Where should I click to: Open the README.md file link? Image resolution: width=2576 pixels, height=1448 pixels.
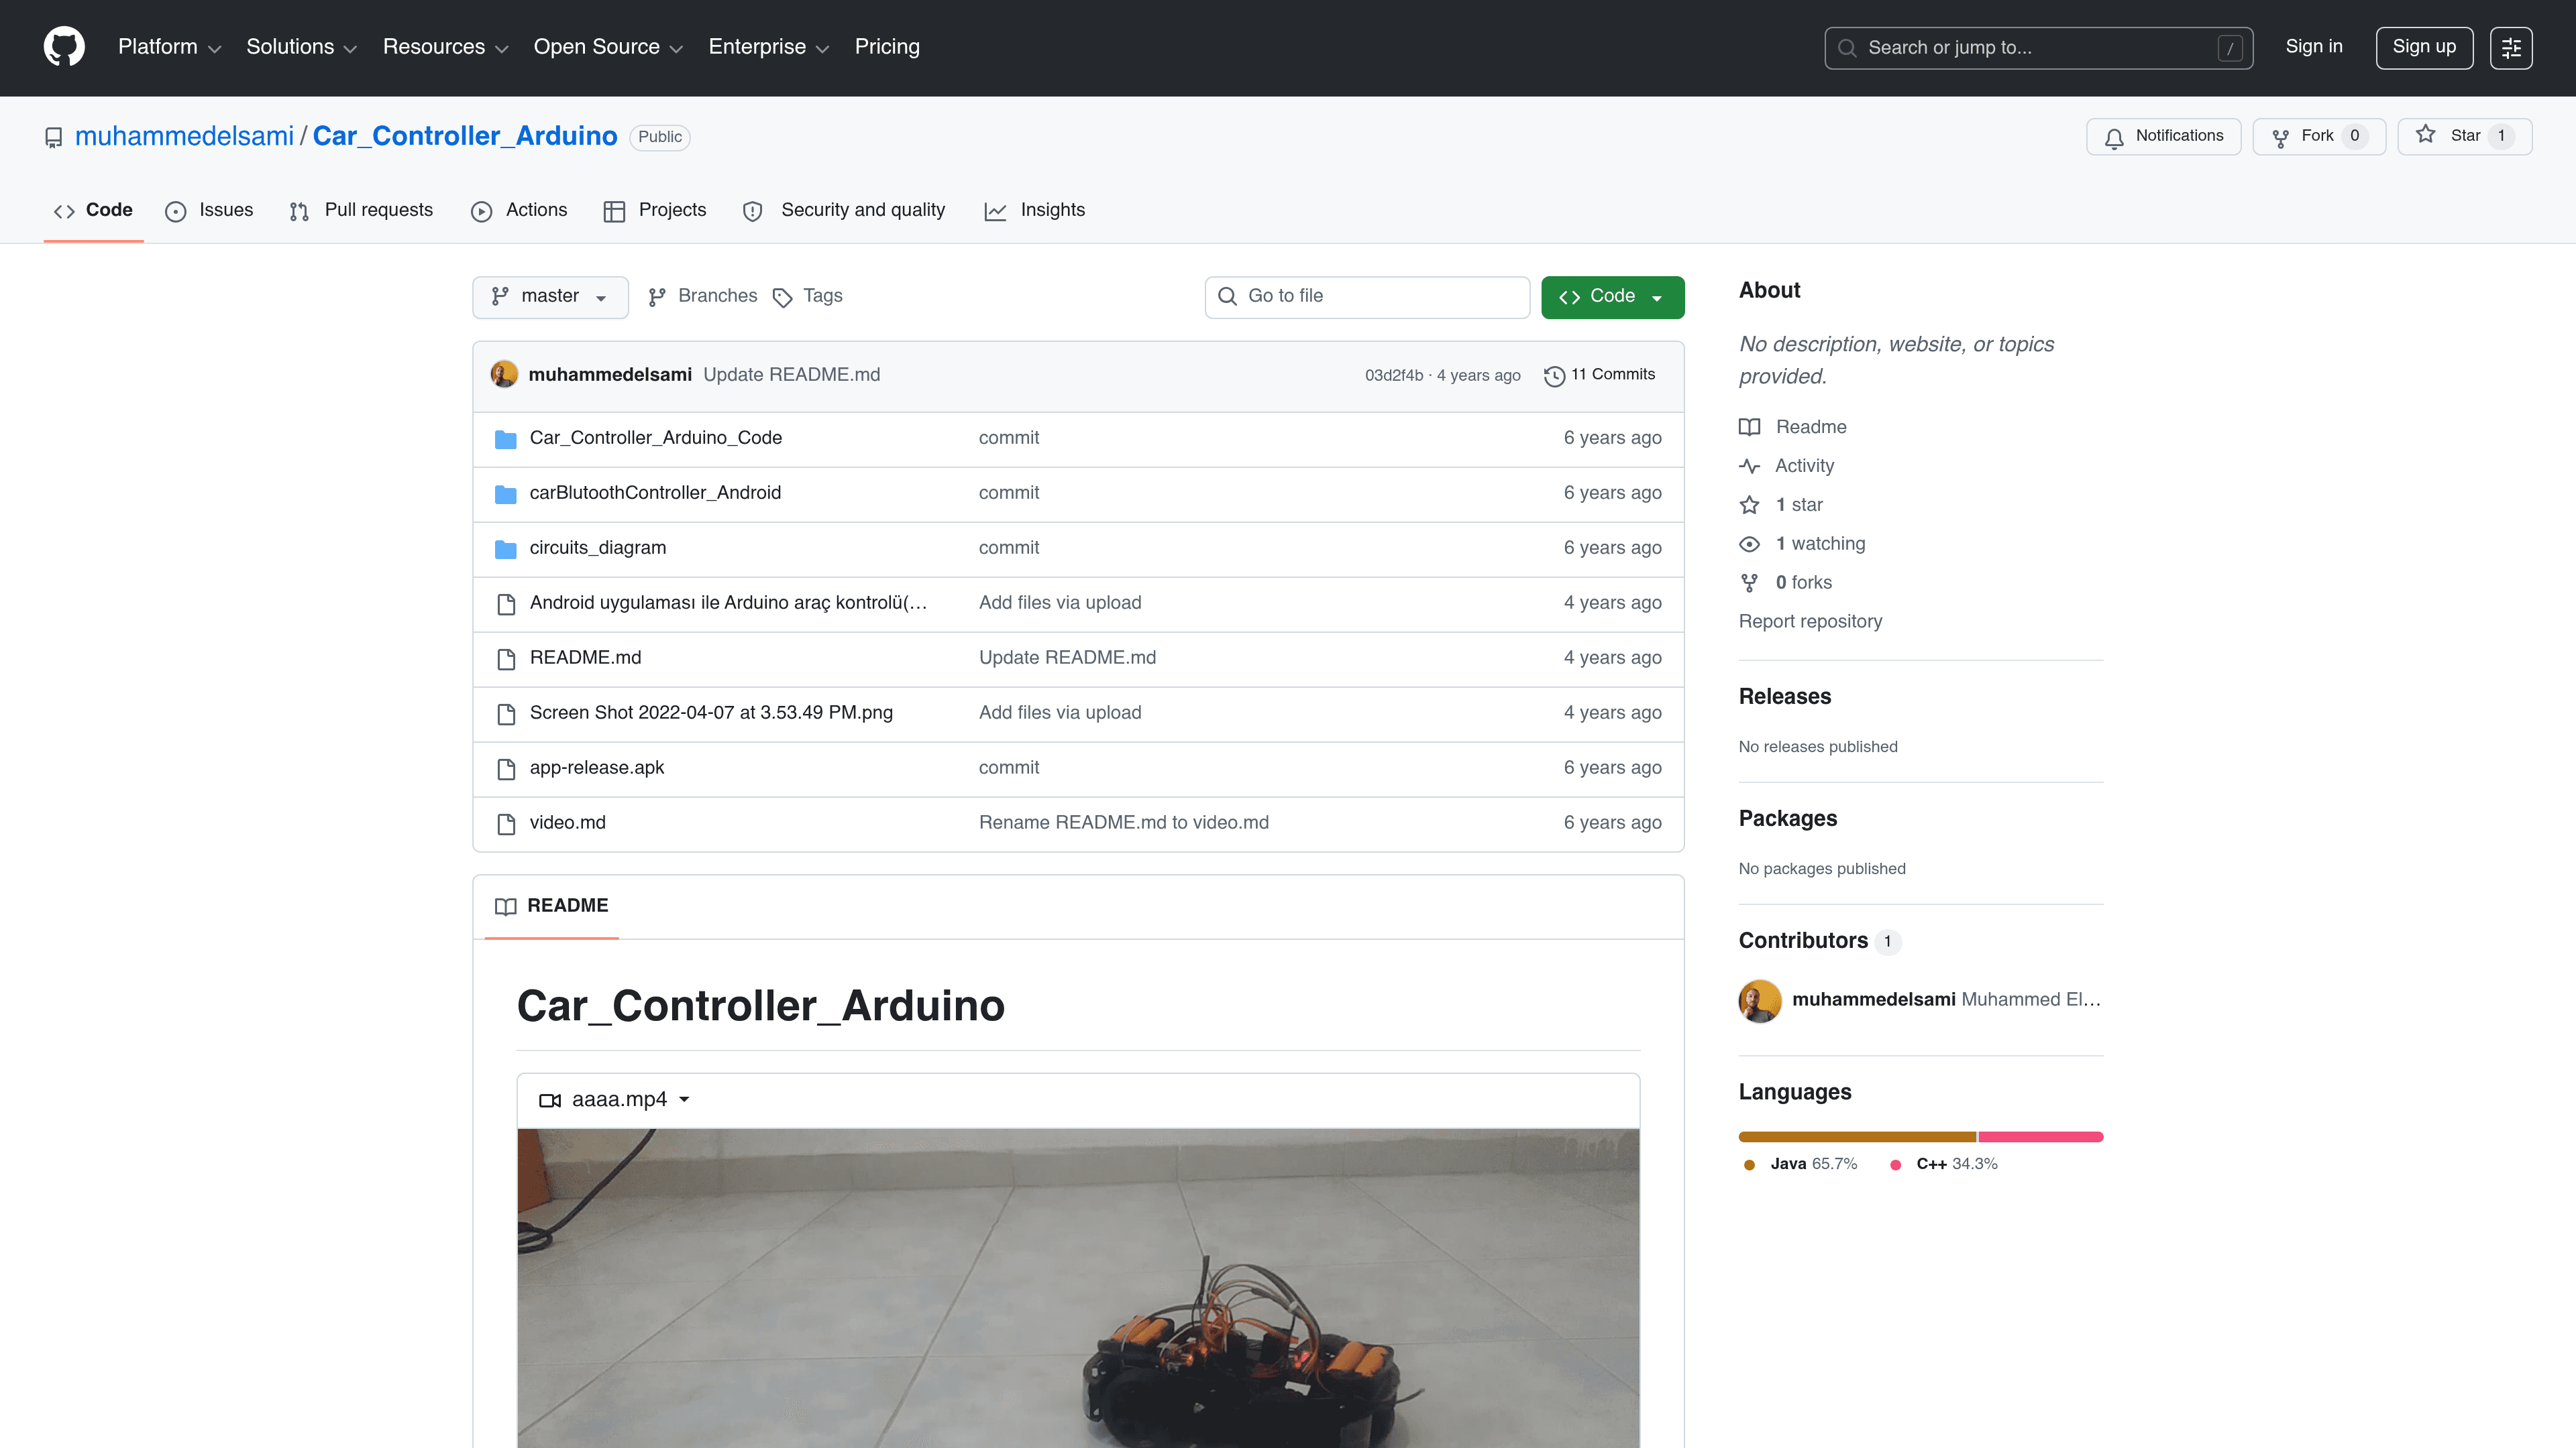click(x=585, y=658)
